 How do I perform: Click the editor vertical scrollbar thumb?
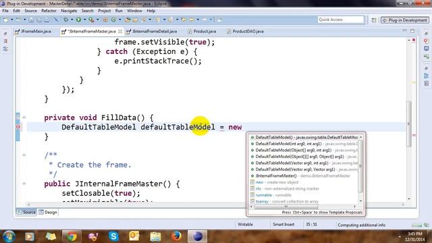pyautogui.click(x=409, y=124)
